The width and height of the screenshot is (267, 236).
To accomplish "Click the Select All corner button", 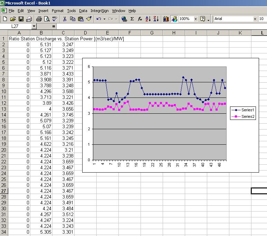I will 4,33.
